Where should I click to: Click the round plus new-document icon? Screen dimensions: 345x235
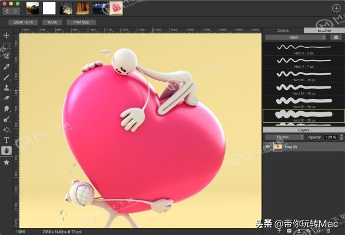tap(336, 9)
